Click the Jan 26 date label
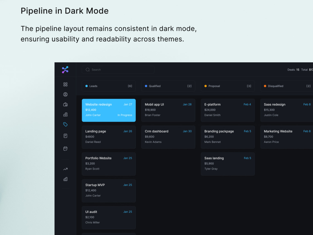The image size is (313, 235). click(x=128, y=131)
